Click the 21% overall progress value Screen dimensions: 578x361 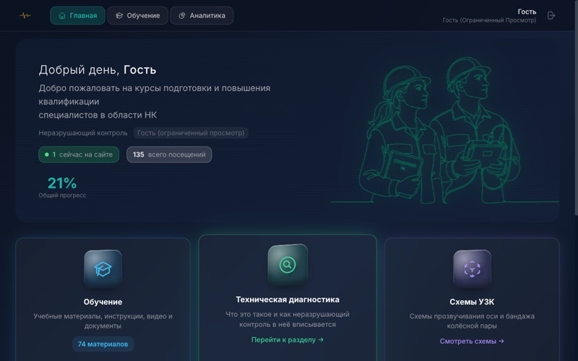(62, 183)
